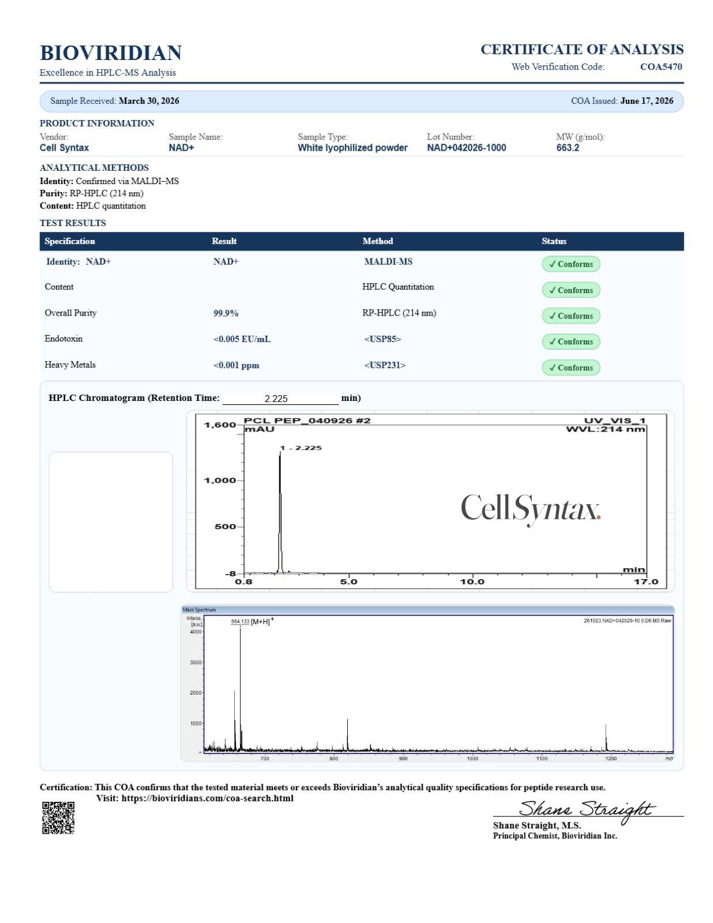Select the MW value 663.2

click(x=568, y=148)
